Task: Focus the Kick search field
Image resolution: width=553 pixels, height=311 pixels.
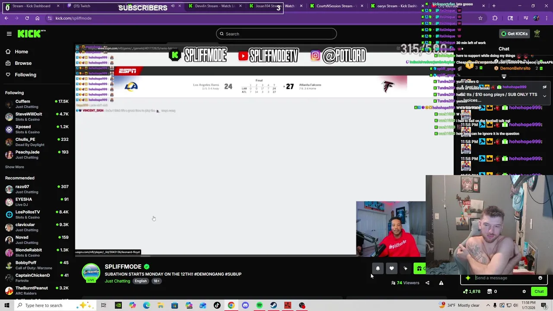Action: (276, 34)
